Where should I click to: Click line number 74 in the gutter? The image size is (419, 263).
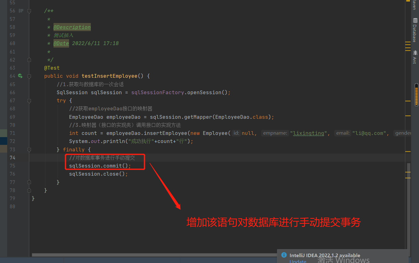click(x=12, y=158)
